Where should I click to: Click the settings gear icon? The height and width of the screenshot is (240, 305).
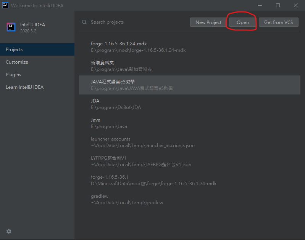click(x=9, y=231)
